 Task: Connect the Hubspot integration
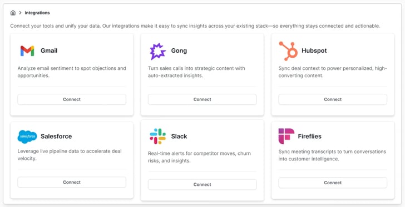[333, 99]
